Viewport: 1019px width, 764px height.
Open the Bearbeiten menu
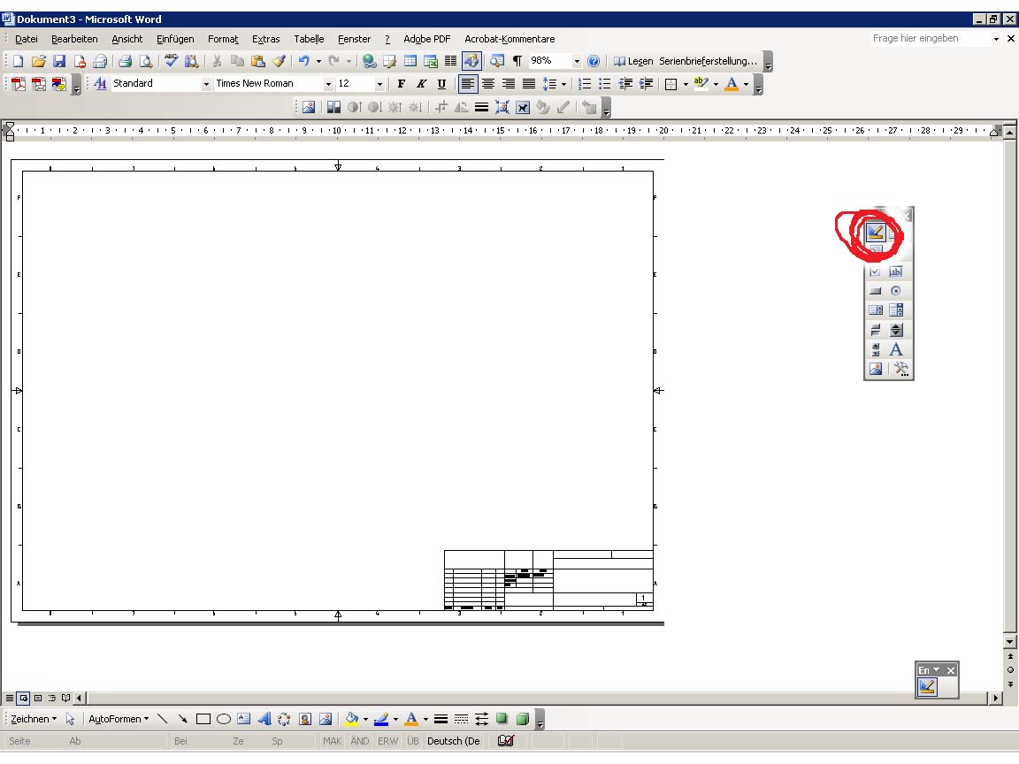click(x=74, y=39)
